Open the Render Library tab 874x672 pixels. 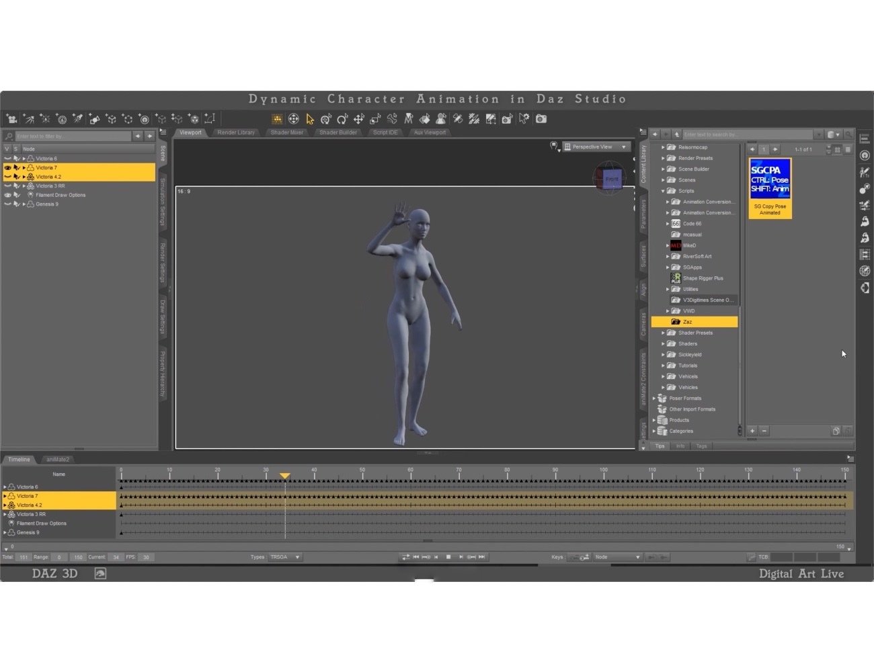tap(235, 132)
